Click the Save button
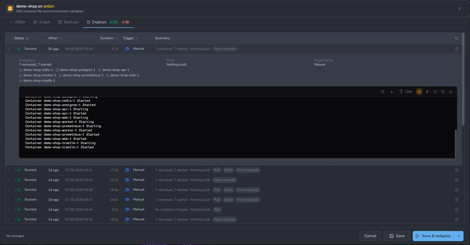The height and width of the screenshot is (245, 470). (397, 236)
